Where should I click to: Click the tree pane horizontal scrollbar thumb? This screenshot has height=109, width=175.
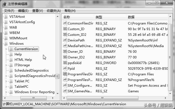[x=34, y=98]
